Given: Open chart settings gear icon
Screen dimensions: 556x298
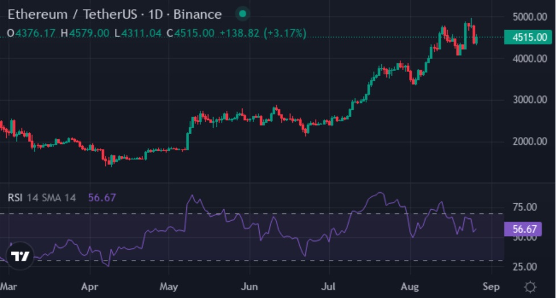Looking at the screenshot, I should [x=530, y=287].
